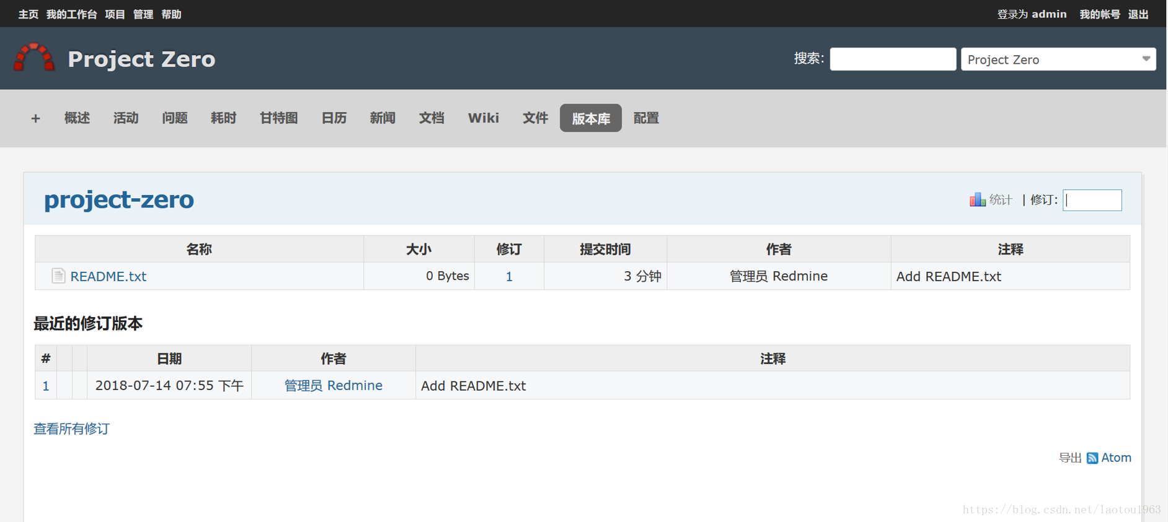This screenshot has width=1168, height=522.
Task: Click the 最近的修订版本 heading
Action: click(88, 323)
